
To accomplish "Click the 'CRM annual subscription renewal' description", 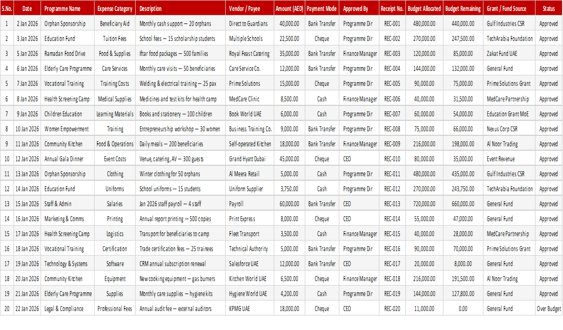I will pos(180,264).
